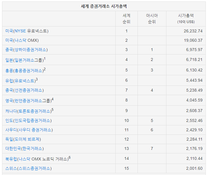207x175 pixels.
Task: Open the 일본거래소그룹 link
Action: point(28,60)
